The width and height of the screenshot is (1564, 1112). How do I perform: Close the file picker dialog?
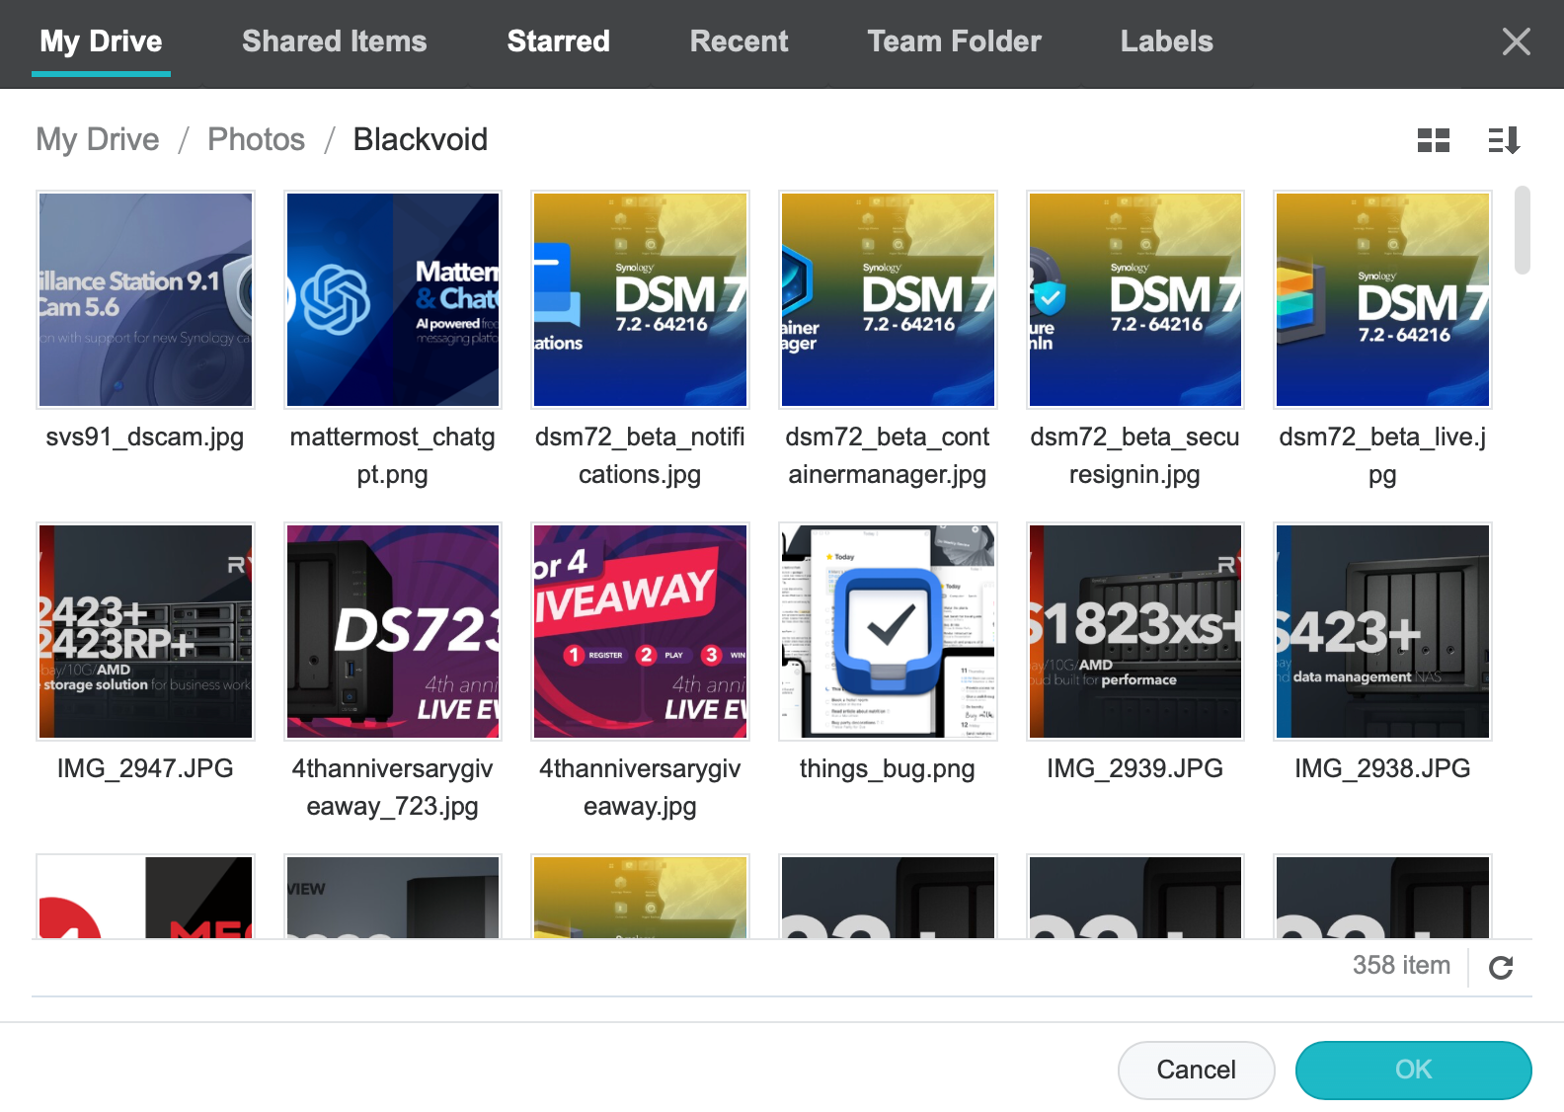point(1516,41)
